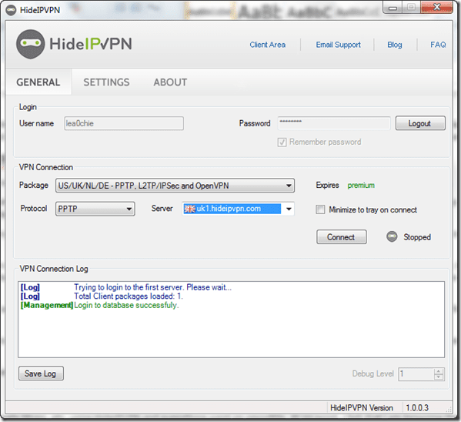The image size is (461, 422).
Task: Click the gray Stopped status mask icon
Action: (x=392, y=236)
